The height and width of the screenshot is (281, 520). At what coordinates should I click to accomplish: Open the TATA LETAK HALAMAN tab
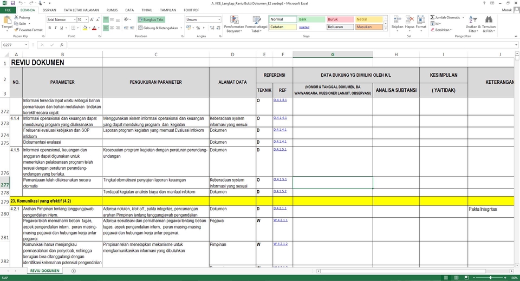[81, 10]
